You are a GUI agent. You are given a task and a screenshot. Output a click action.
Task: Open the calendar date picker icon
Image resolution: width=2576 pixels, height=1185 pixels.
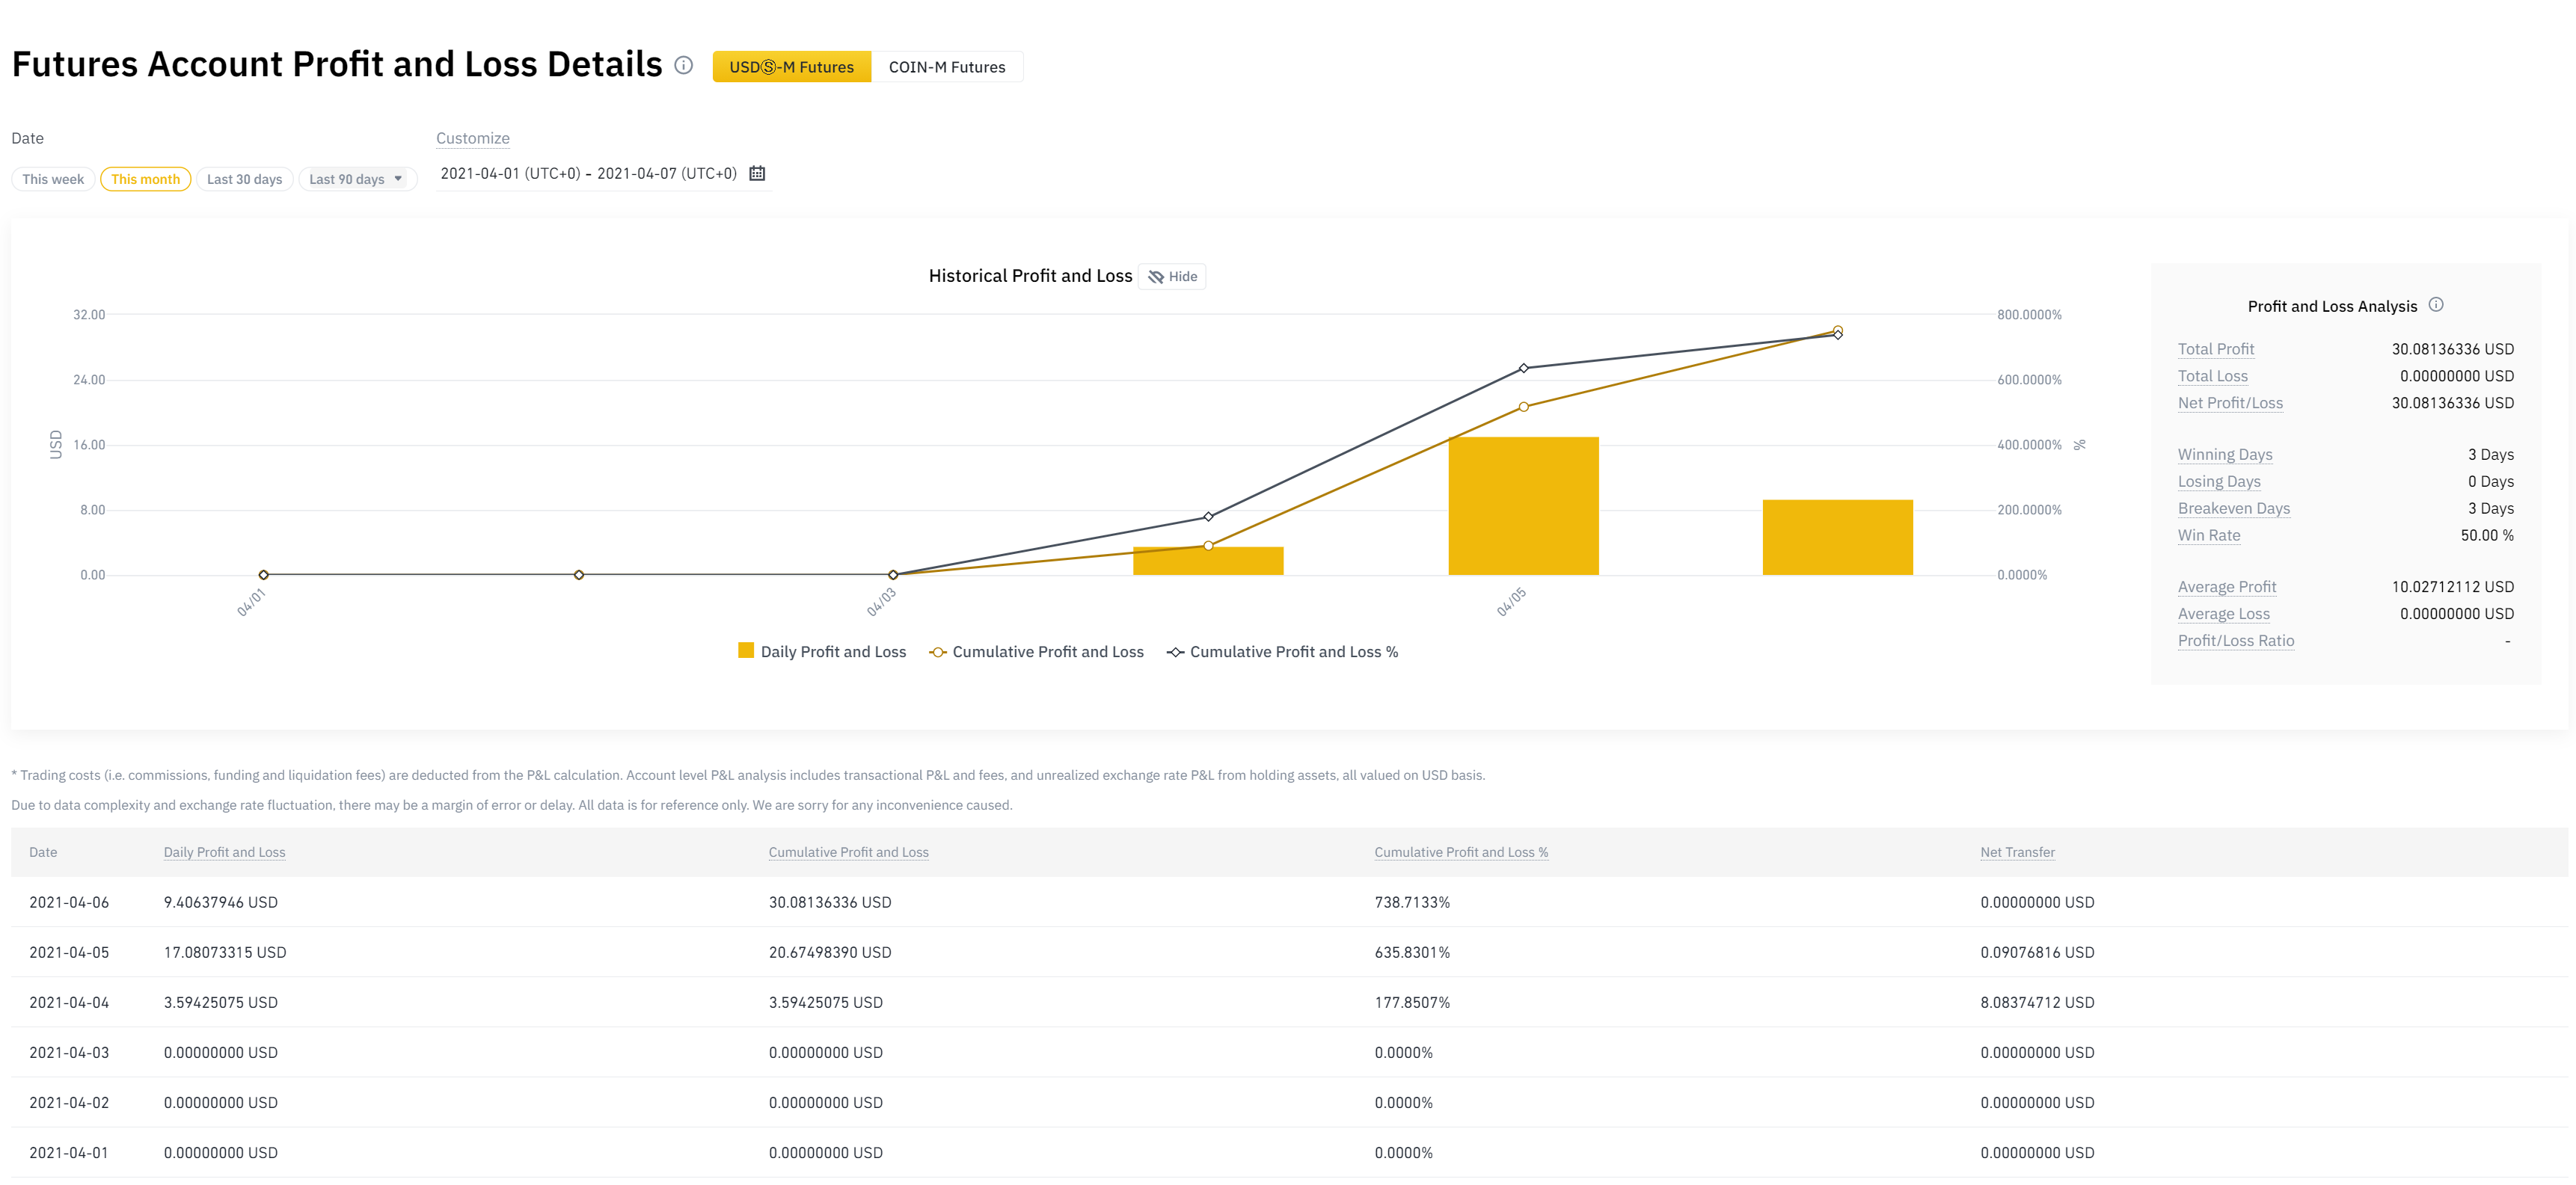(757, 173)
